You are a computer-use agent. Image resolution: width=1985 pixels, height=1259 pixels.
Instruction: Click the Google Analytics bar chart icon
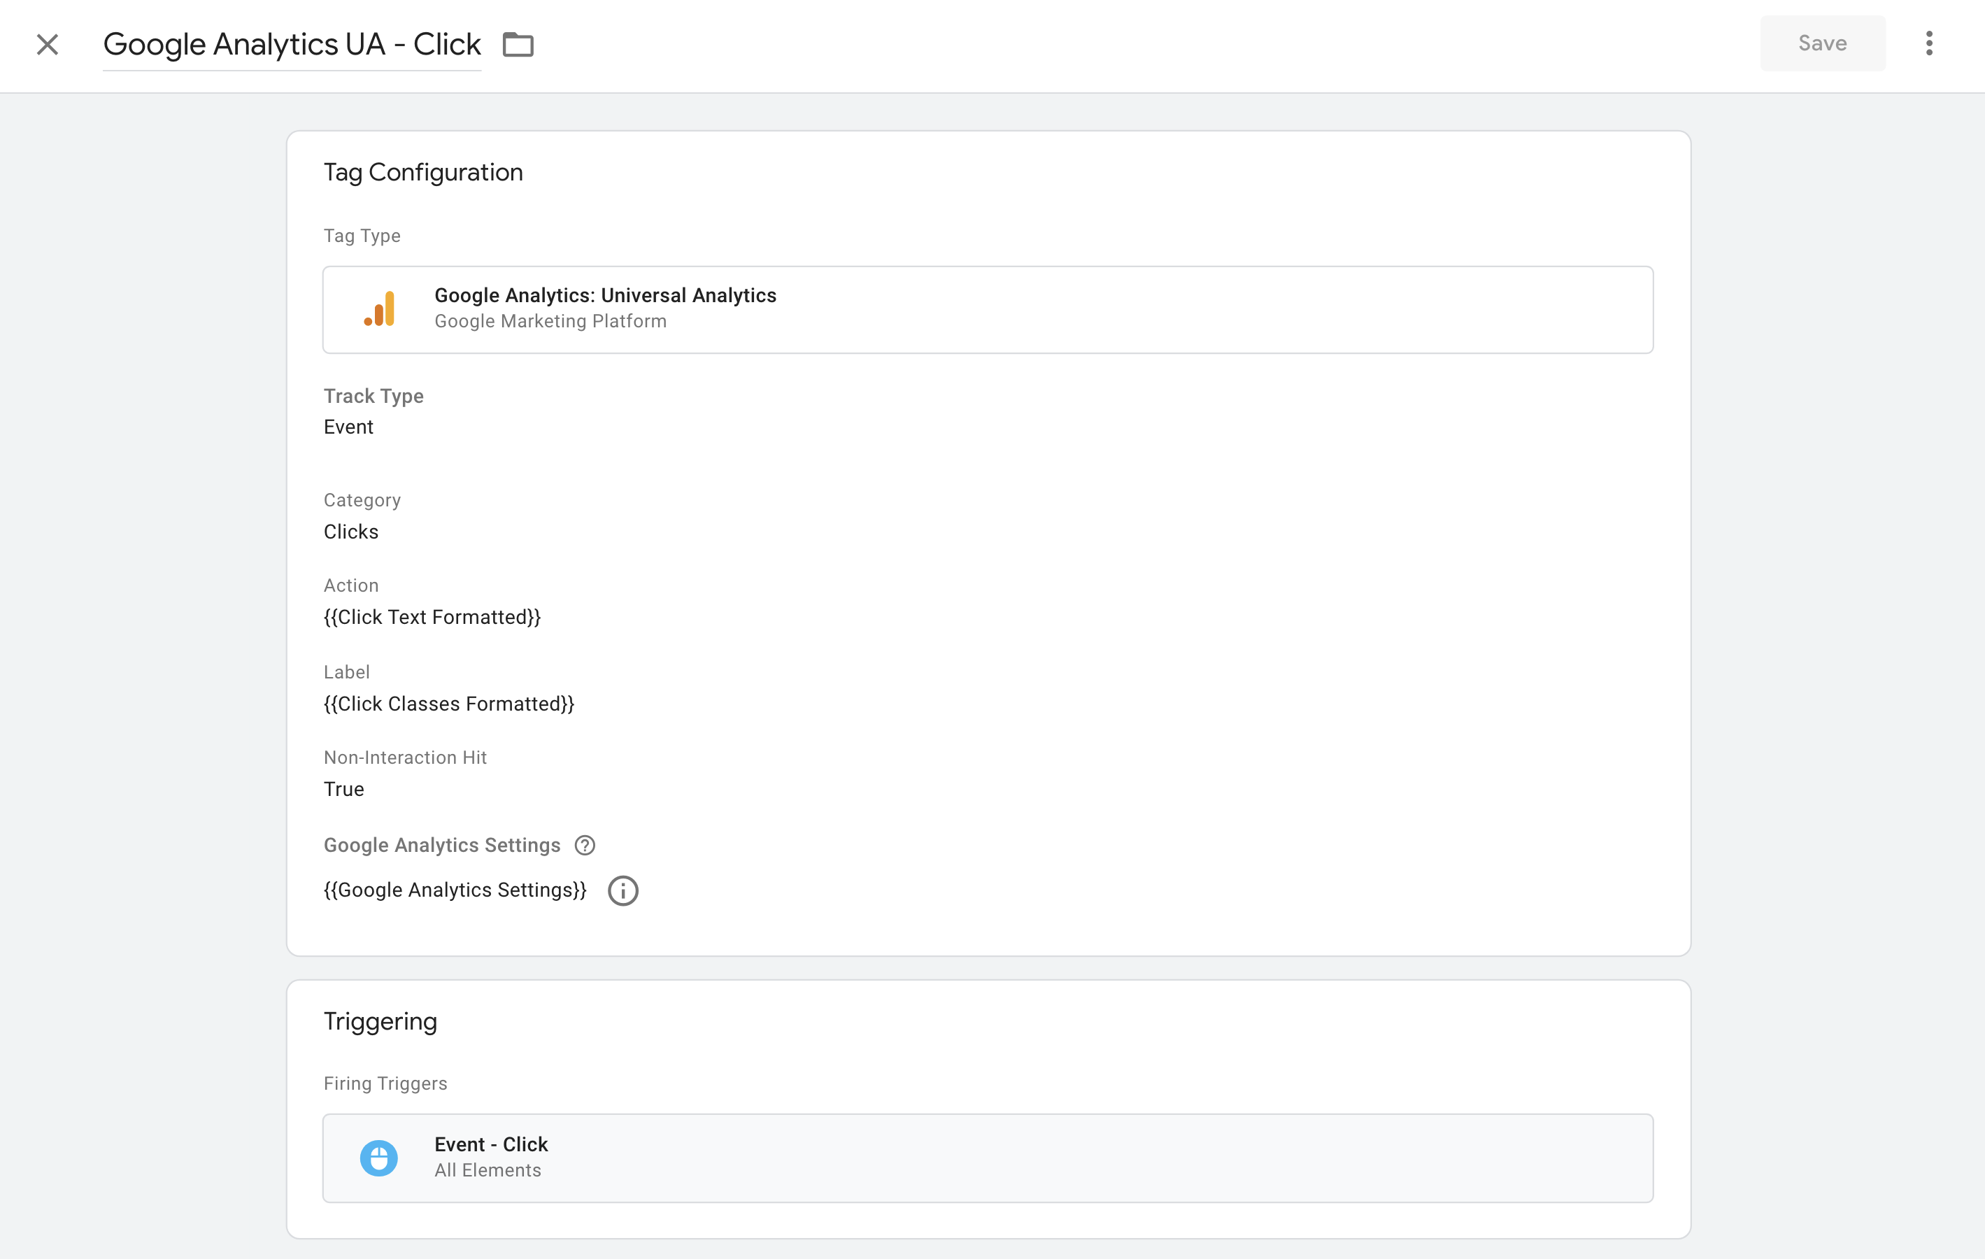click(379, 308)
